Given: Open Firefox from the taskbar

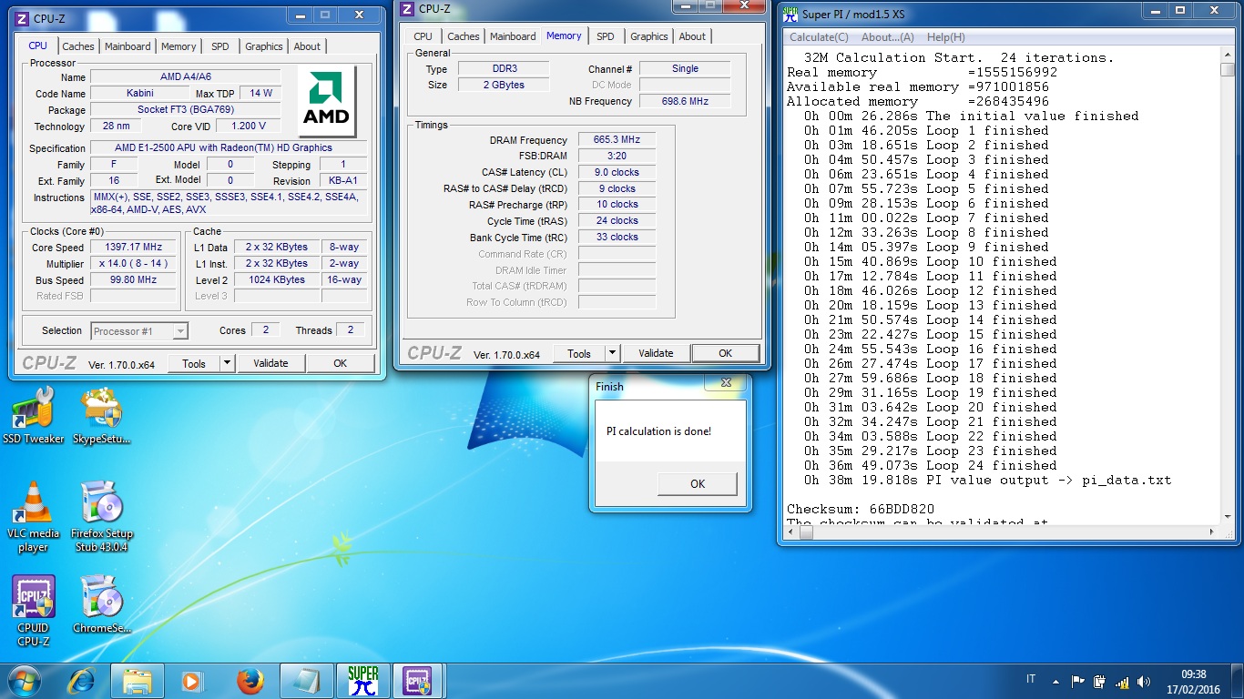Looking at the screenshot, I should [x=250, y=681].
